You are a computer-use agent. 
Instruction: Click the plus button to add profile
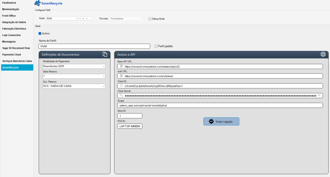83,19
